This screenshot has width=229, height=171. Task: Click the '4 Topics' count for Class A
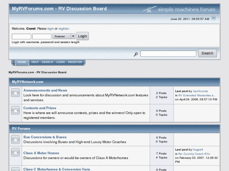[161, 158]
